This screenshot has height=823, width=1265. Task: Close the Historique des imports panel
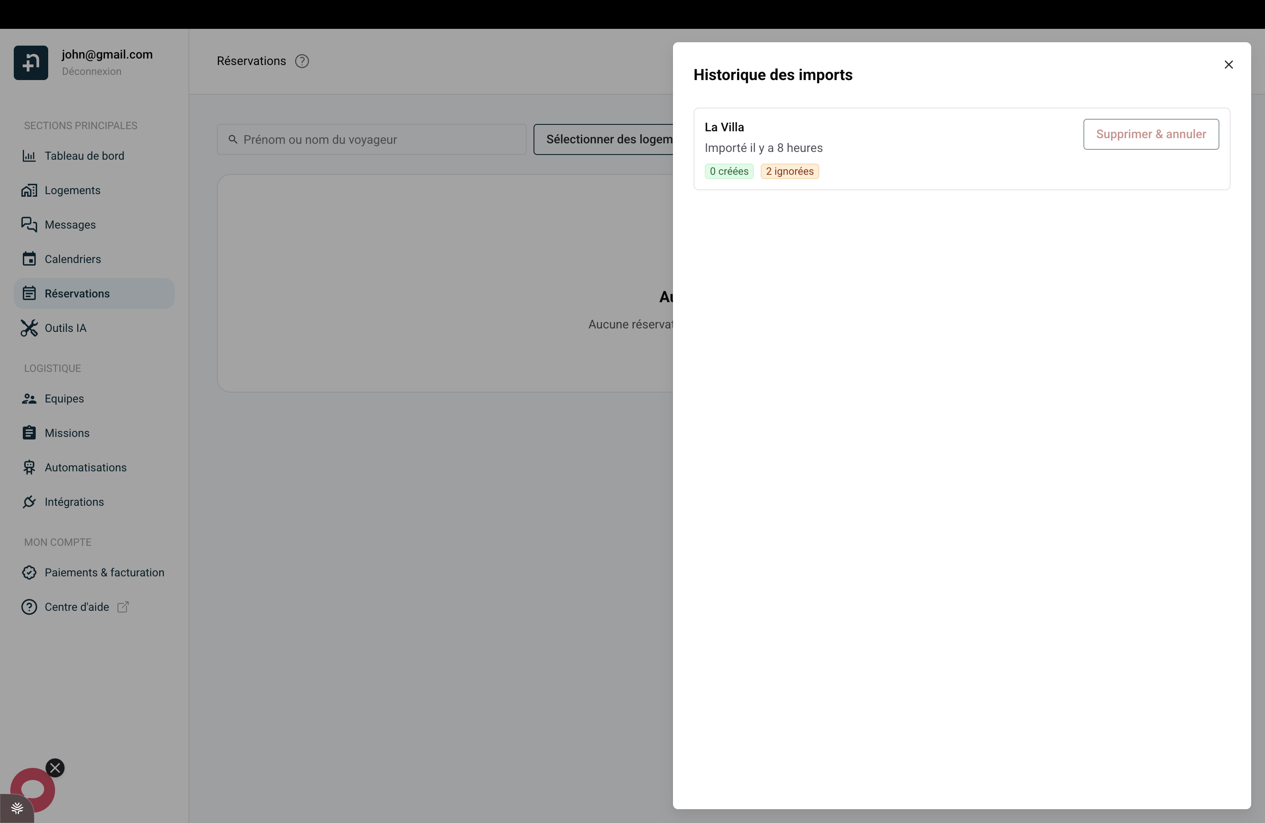(x=1228, y=64)
